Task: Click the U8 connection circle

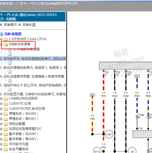Action: pos(132,150)
